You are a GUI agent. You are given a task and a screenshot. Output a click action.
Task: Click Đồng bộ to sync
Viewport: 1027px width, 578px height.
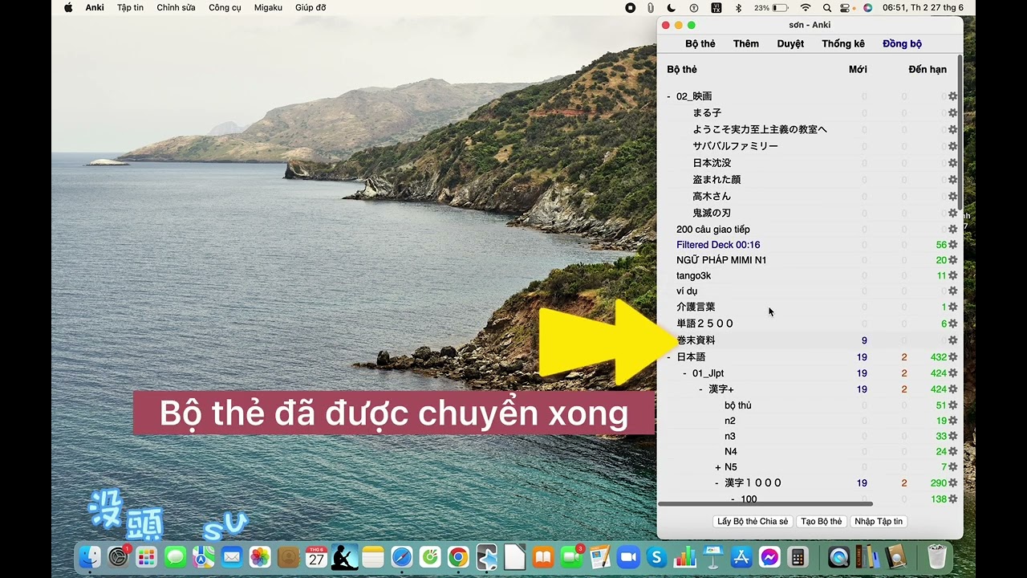pos(903,44)
